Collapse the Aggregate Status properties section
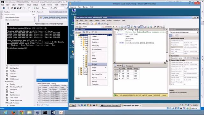204x115 pixels. 170,38
